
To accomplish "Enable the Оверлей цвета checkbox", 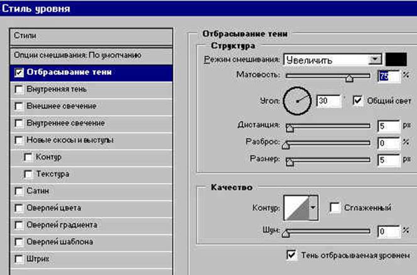I will [x=19, y=208].
